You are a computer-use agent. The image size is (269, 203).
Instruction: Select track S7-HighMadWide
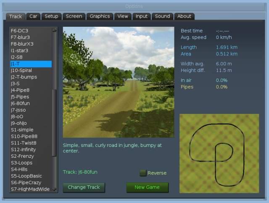tap(31, 189)
